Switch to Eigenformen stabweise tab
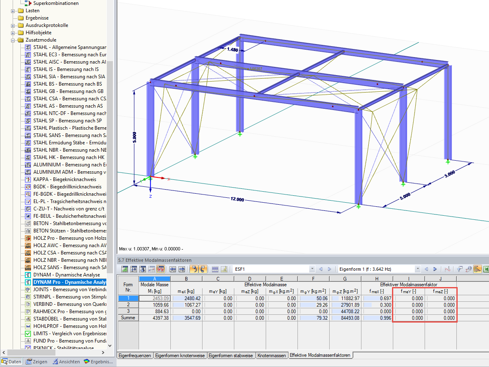Screen dimensions: 489x367 (x=231, y=355)
